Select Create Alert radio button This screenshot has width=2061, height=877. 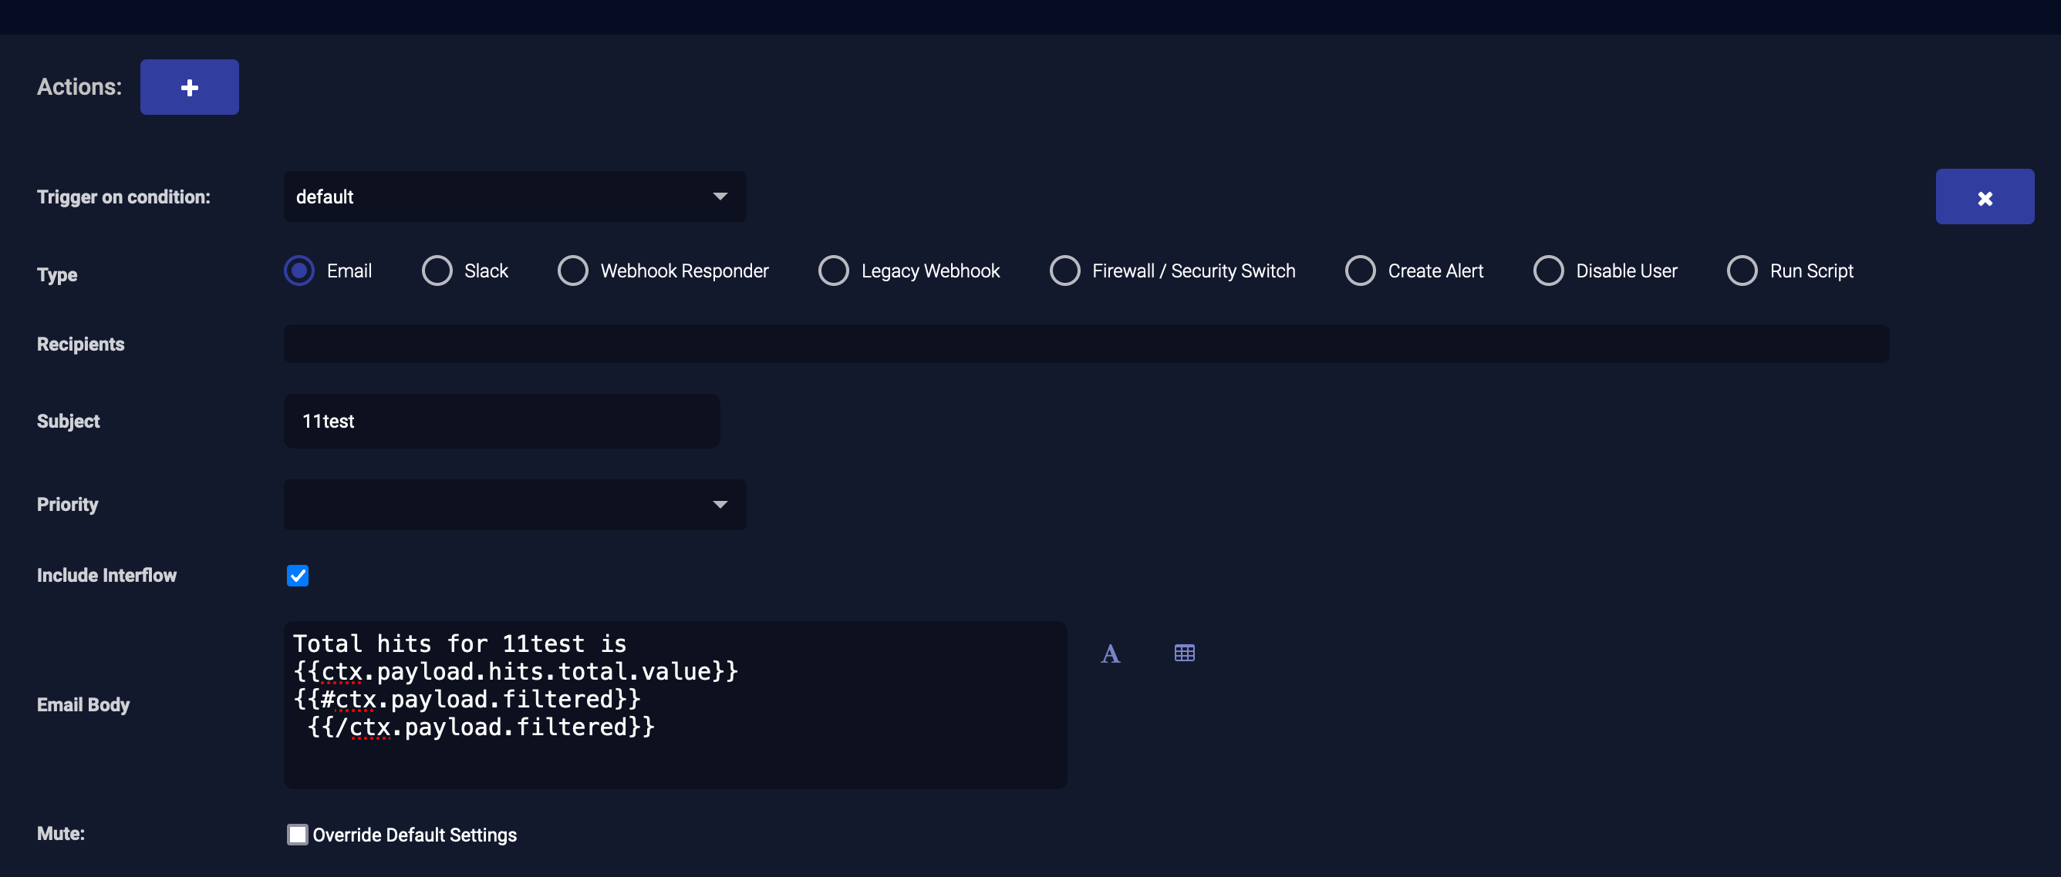(x=1360, y=271)
